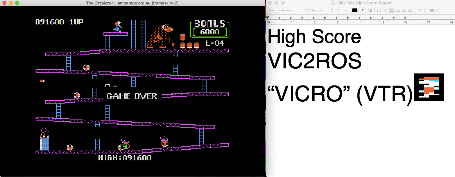Align text to the right
Viewport: 455px width, 177px height.
click(x=404, y=10)
